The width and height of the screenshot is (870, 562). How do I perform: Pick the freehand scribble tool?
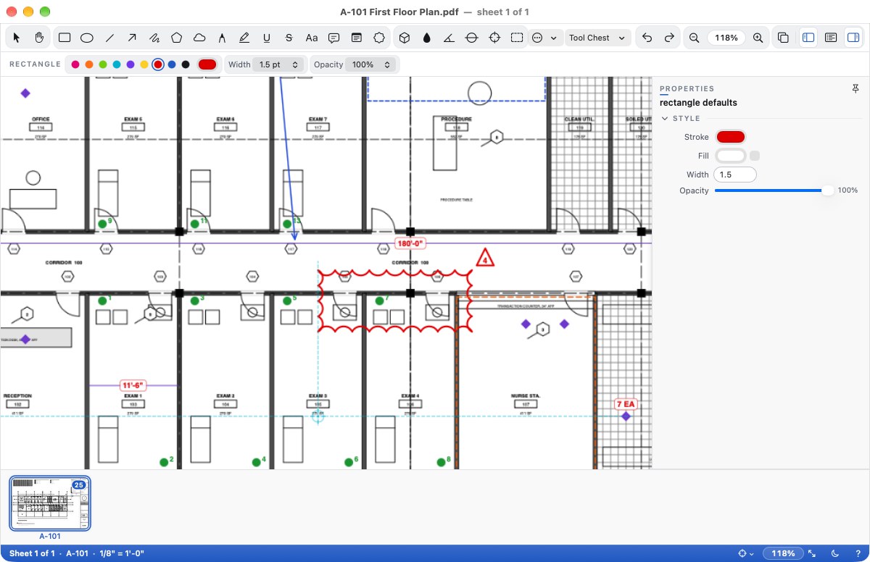pos(154,38)
